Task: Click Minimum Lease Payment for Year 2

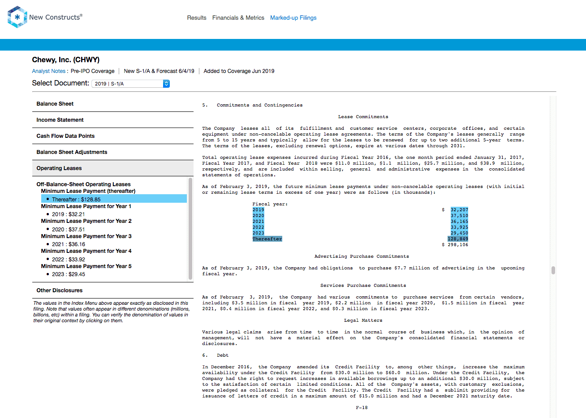Action: pos(86,221)
